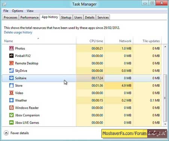
Task: Select the Store row name
Action: [19, 85]
